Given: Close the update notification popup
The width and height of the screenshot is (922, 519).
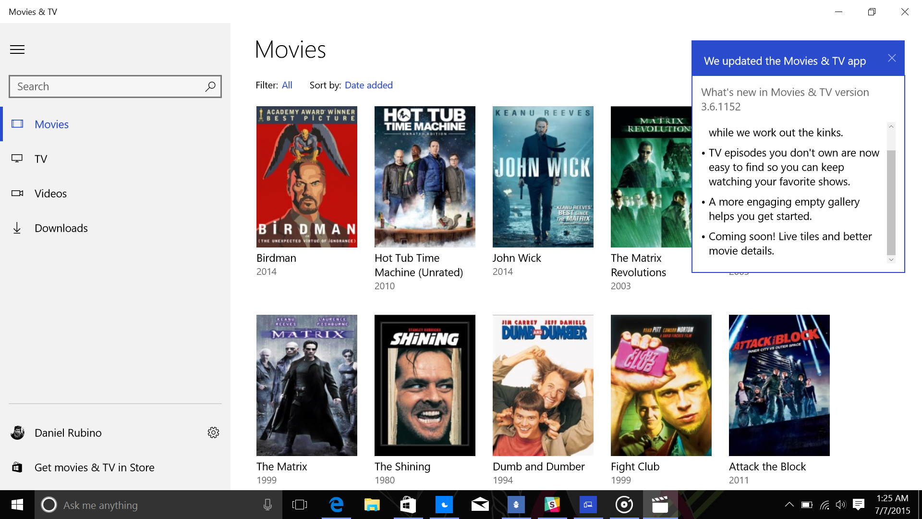Looking at the screenshot, I should [892, 58].
